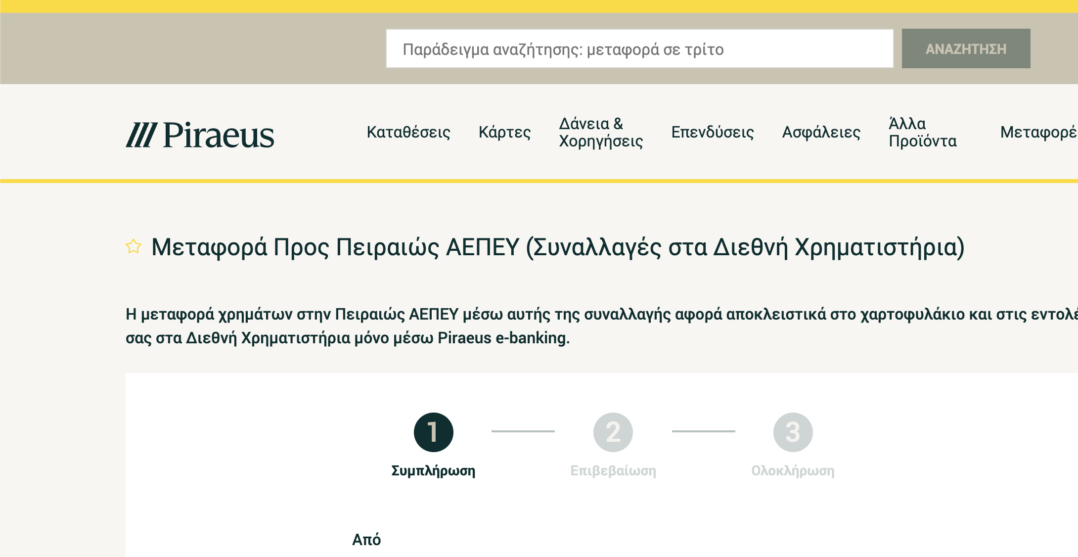Select step 1 Συμπλήρωση circle
This screenshot has width=1078, height=557.
click(434, 432)
